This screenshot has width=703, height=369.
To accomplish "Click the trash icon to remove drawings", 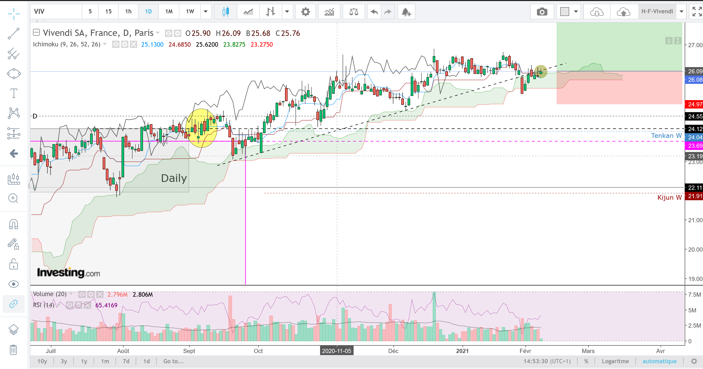I will pyautogui.click(x=13, y=349).
